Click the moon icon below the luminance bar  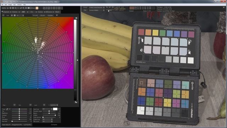[x=76, y=102]
